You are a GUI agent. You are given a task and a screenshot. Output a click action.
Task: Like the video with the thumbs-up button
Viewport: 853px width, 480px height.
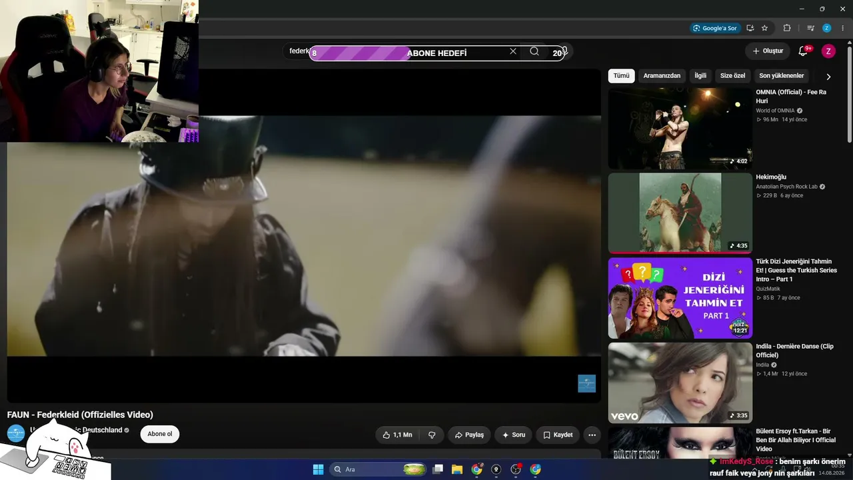pyautogui.click(x=397, y=435)
